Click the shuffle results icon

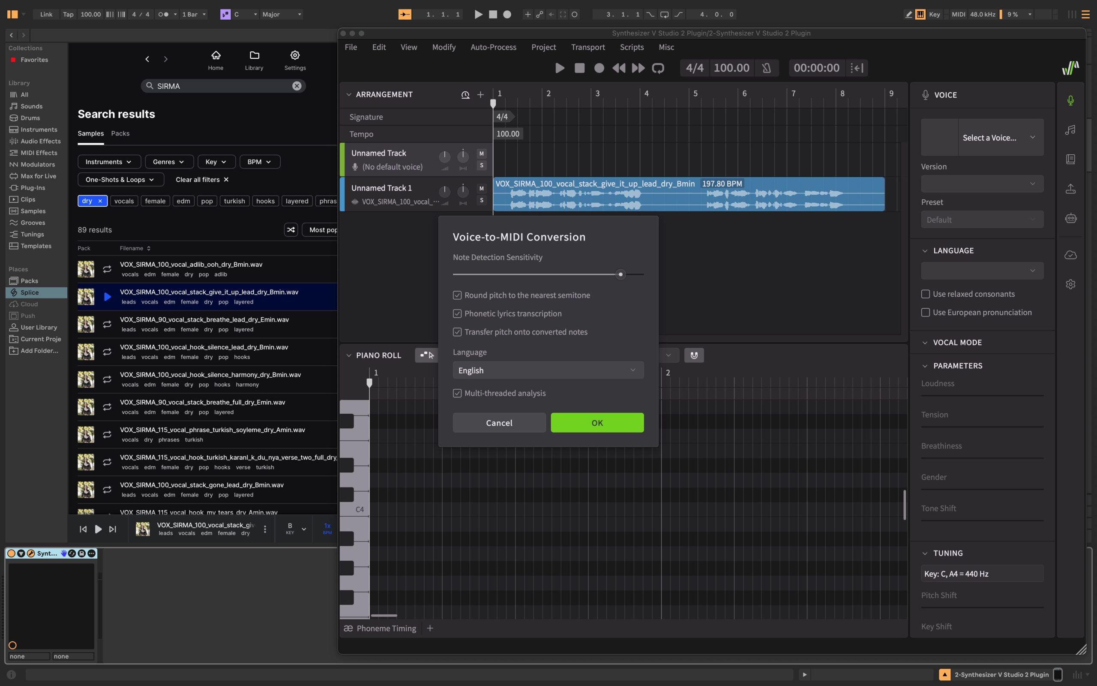tap(291, 230)
